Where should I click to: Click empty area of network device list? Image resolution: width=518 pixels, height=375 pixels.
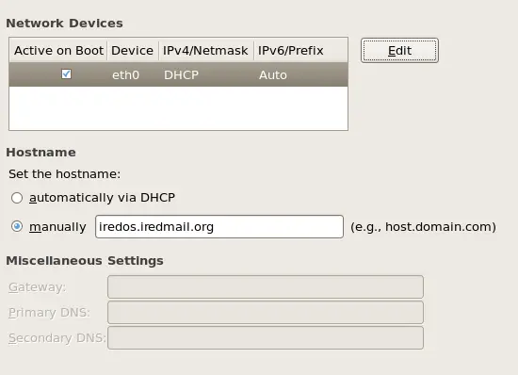178,108
